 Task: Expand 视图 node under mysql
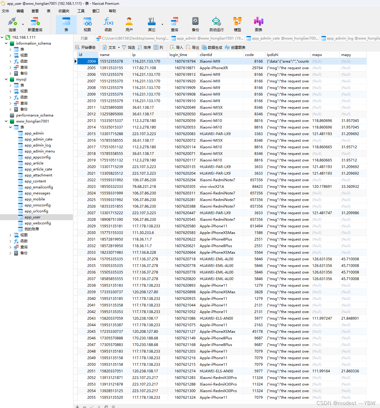tap(10, 91)
